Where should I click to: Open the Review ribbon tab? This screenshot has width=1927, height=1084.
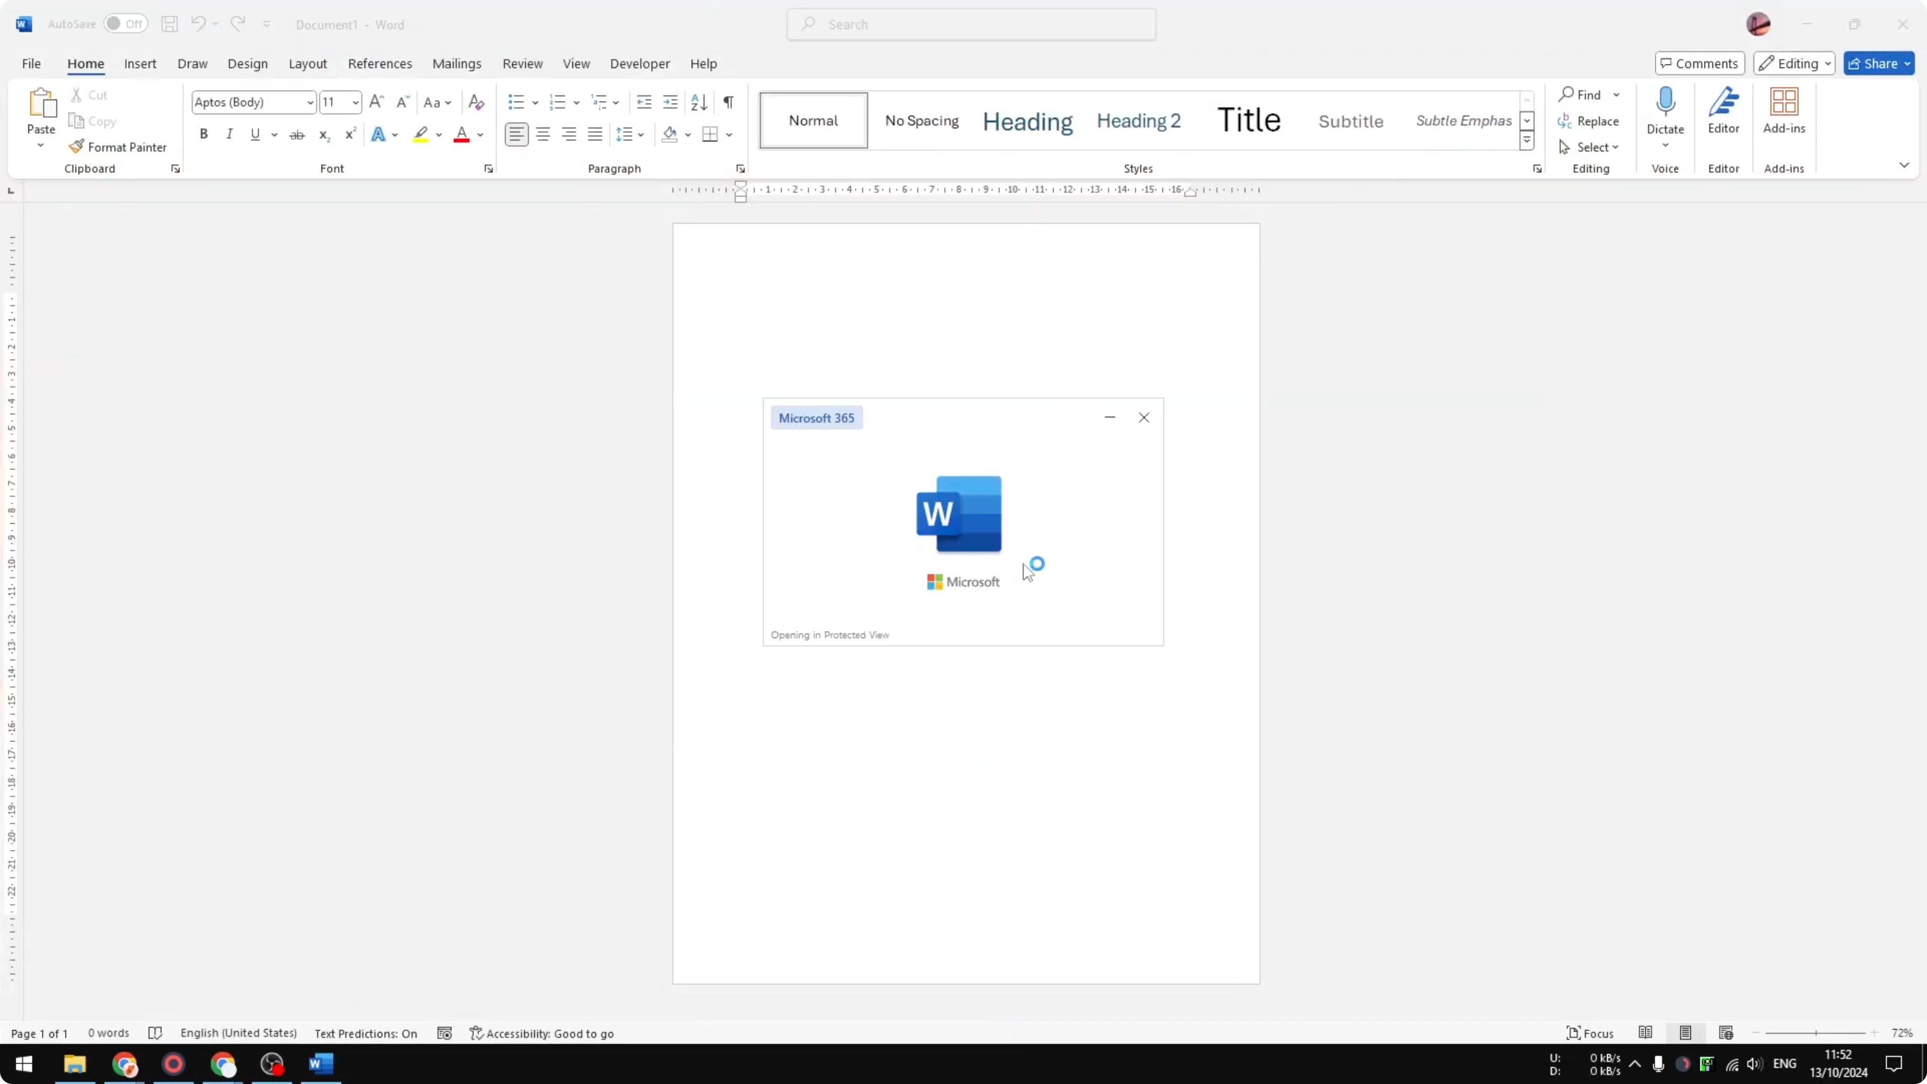522,63
